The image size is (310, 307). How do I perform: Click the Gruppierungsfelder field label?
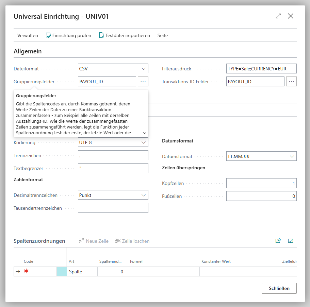34,82
